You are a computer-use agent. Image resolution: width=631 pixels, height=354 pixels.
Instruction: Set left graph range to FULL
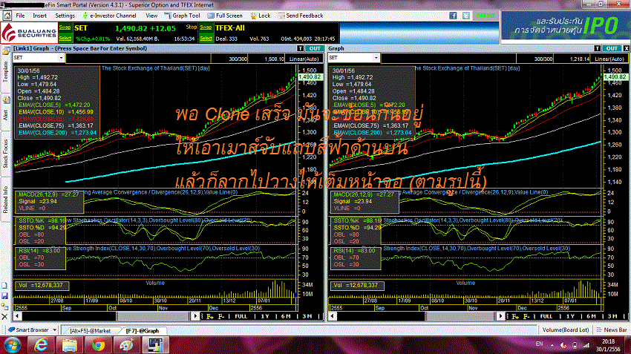click(241, 317)
